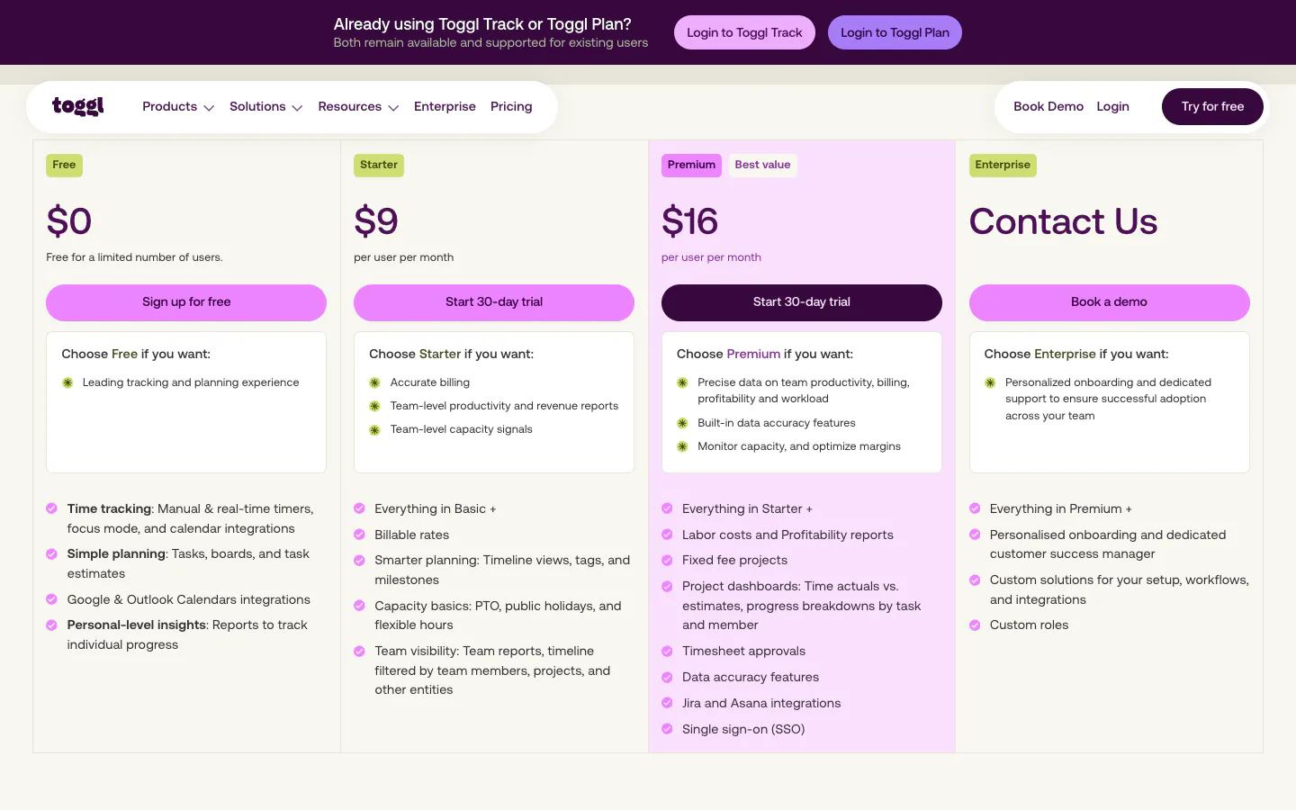Open Book Demo in navigation

[x=1048, y=106]
